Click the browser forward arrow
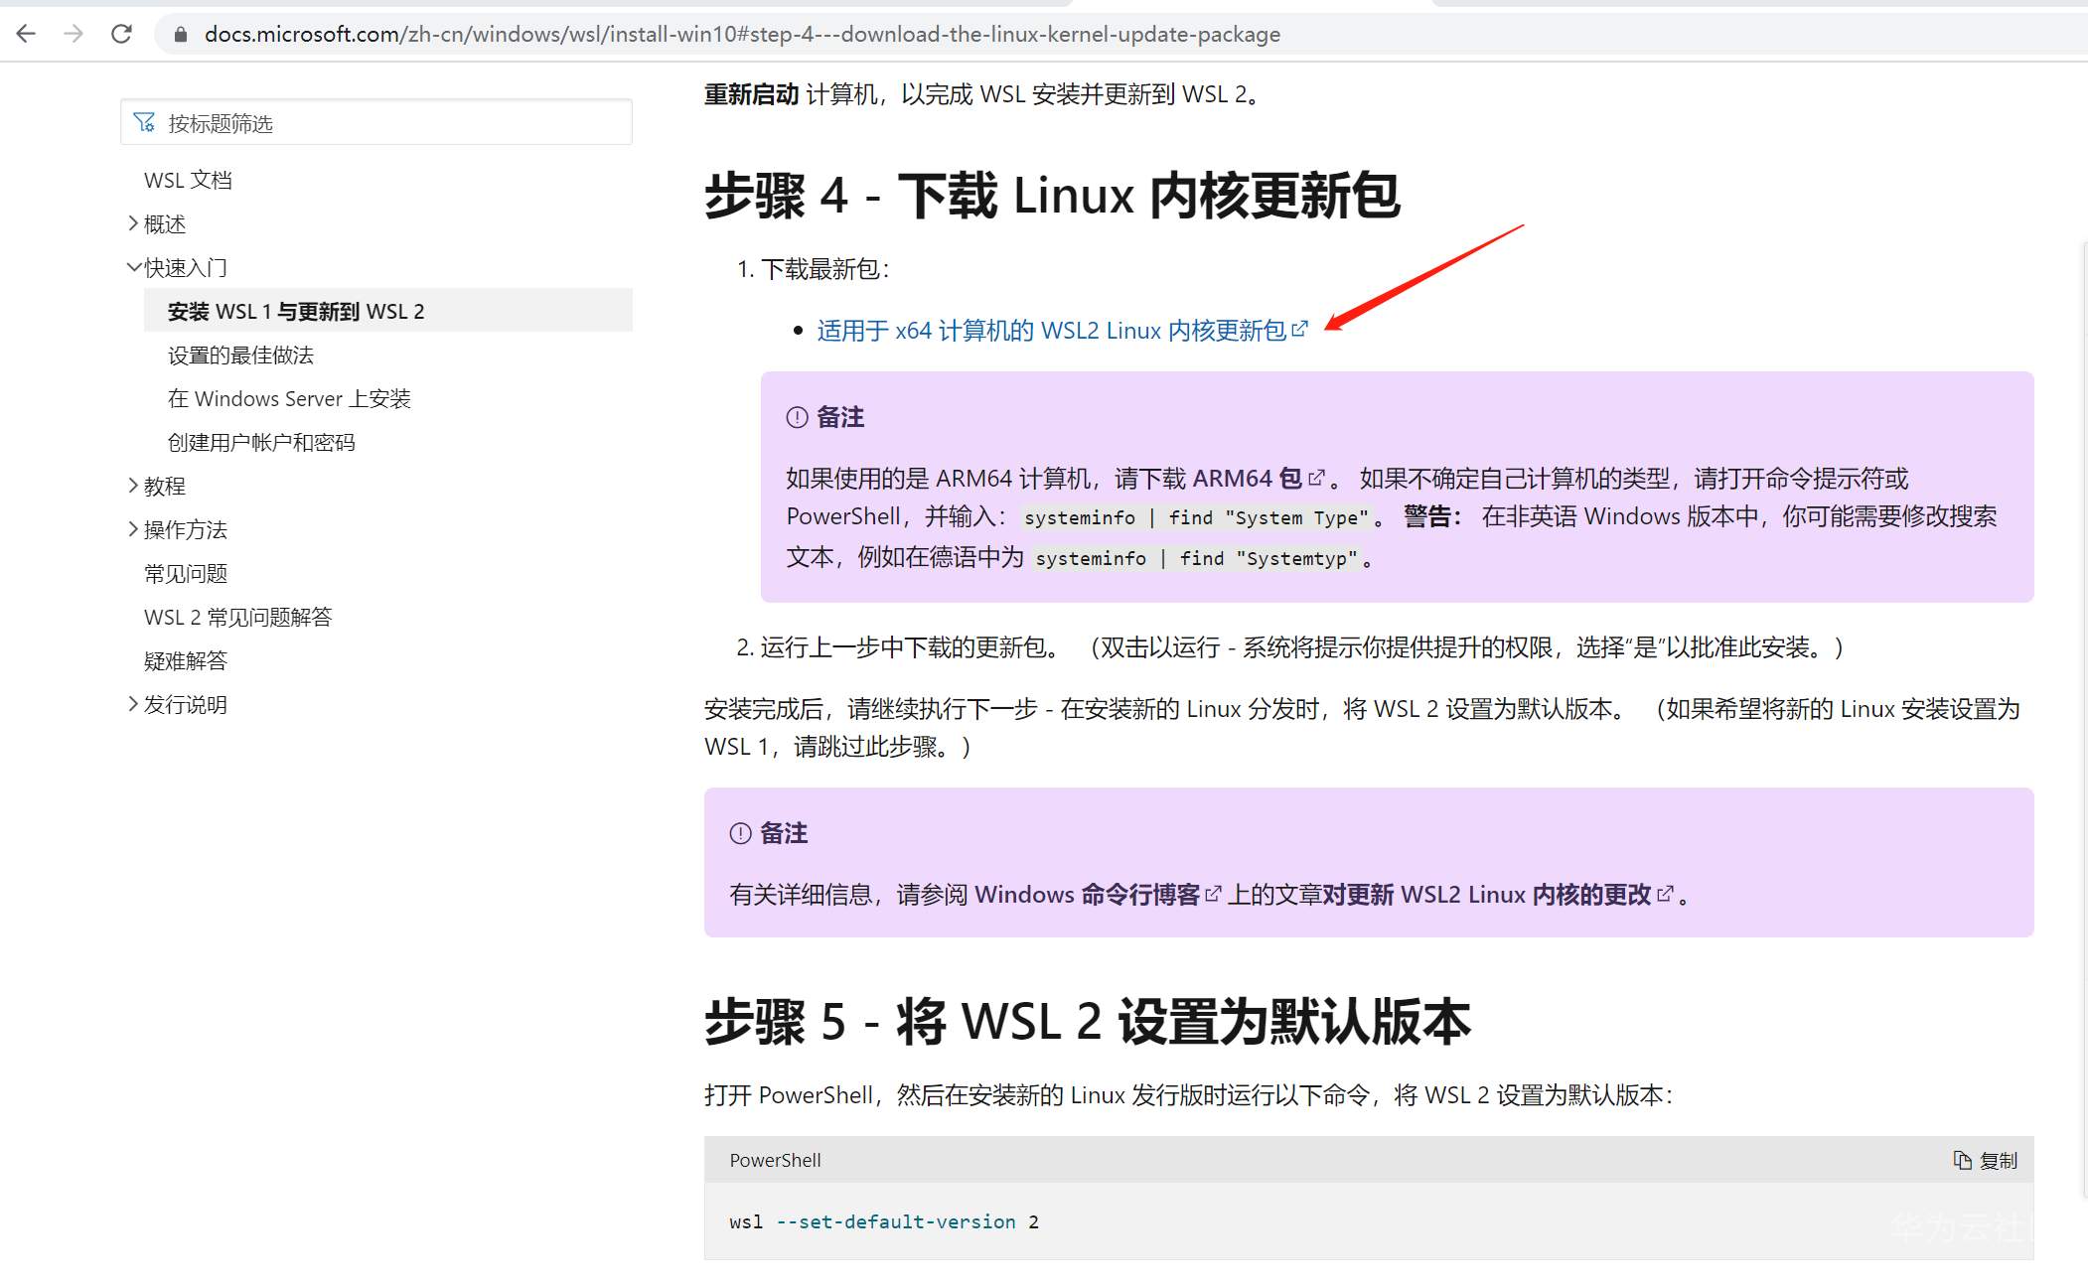This screenshot has width=2088, height=1283. (x=74, y=34)
